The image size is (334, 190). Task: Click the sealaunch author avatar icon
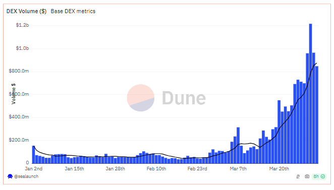point(10,176)
